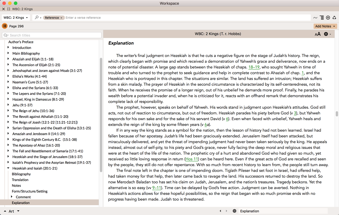The height and width of the screenshot is (215, 339).
Task: Click the recycle-style icon in toolbar
Action: (x=334, y=18)
